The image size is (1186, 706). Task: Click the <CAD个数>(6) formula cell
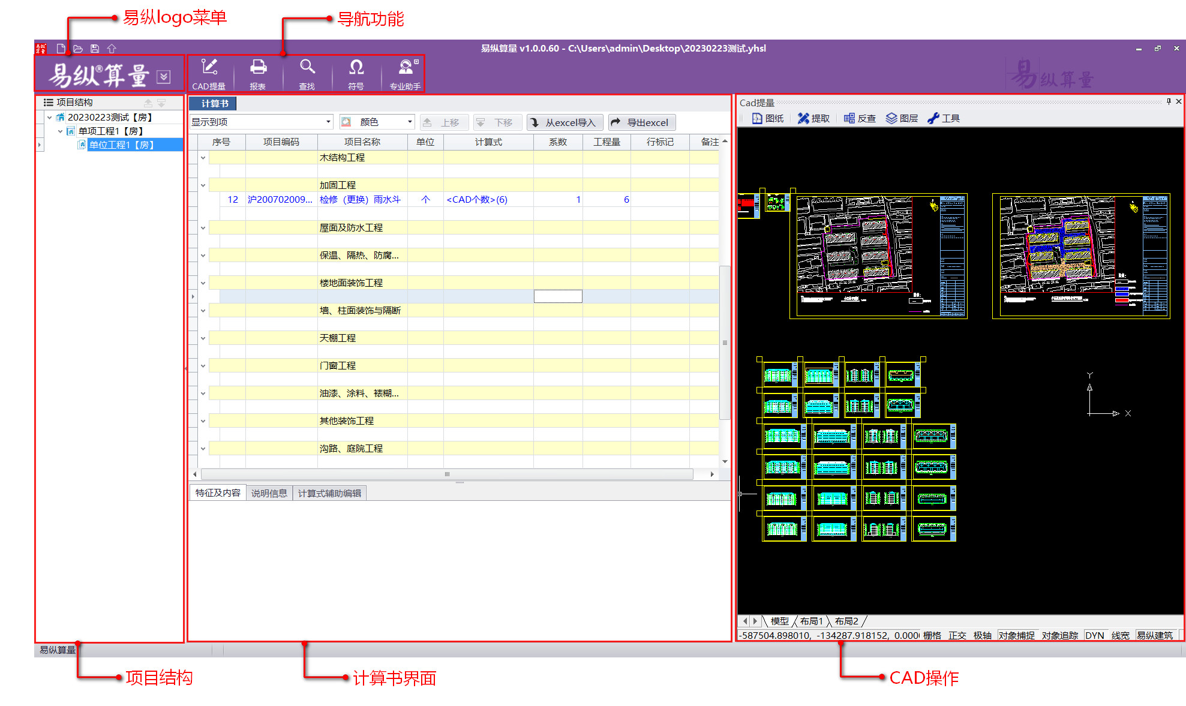488,200
